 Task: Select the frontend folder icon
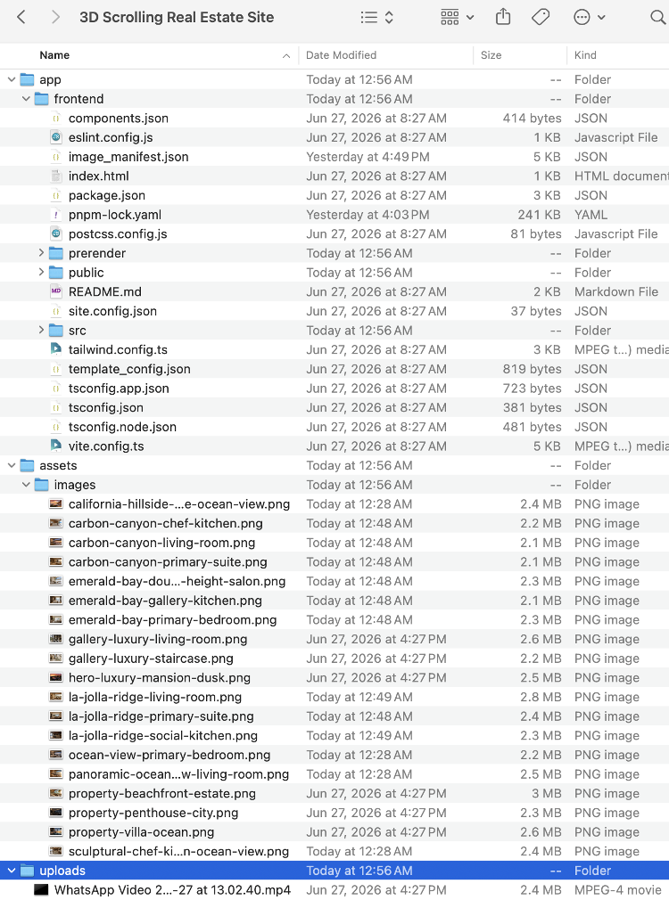(x=41, y=99)
